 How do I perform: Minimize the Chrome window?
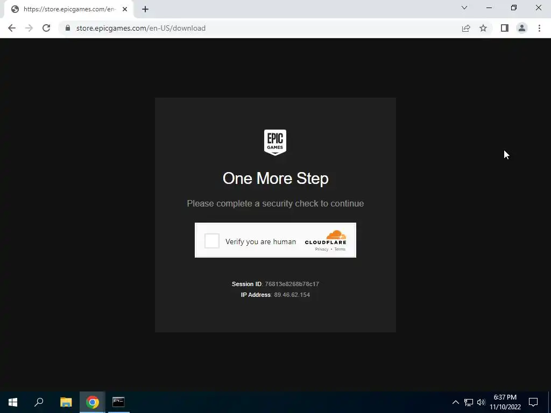(489, 8)
